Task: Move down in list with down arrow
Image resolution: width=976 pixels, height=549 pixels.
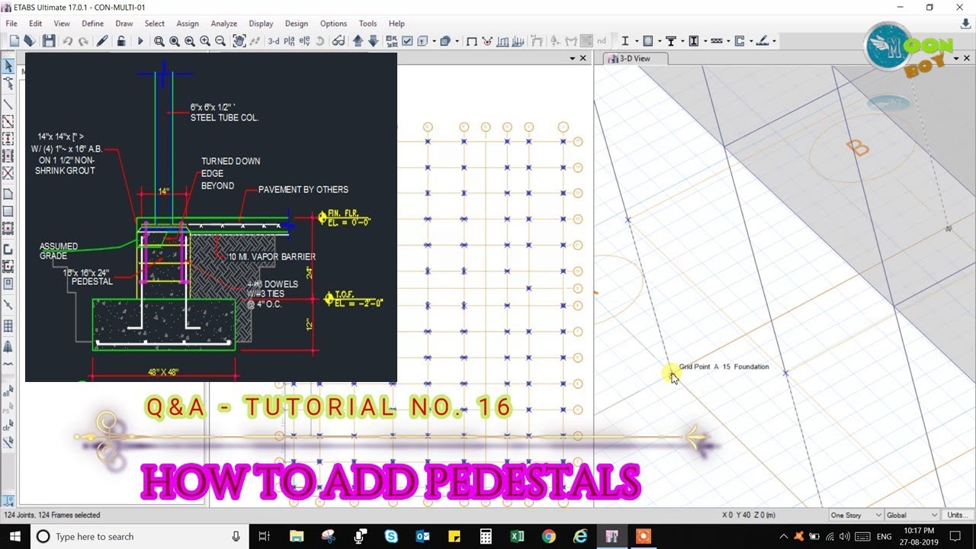Action: tap(373, 41)
